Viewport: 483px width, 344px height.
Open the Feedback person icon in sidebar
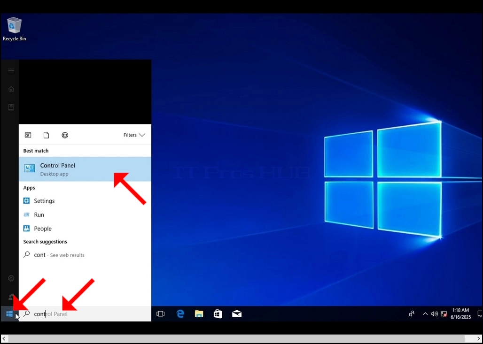click(11, 297)
